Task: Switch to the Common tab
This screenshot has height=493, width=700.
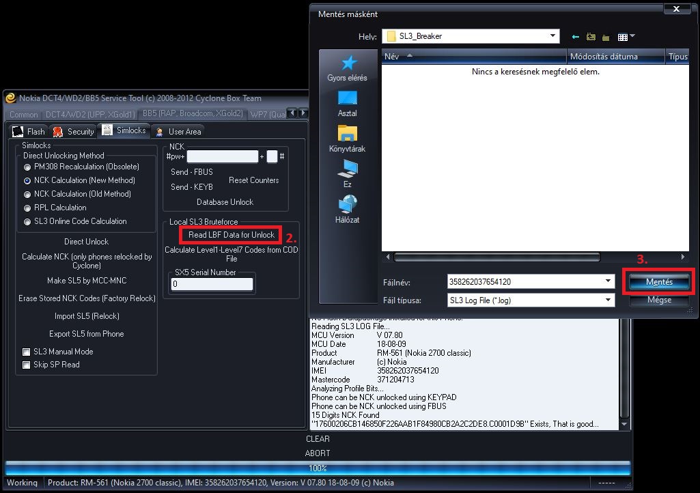Action: point(24,114)
